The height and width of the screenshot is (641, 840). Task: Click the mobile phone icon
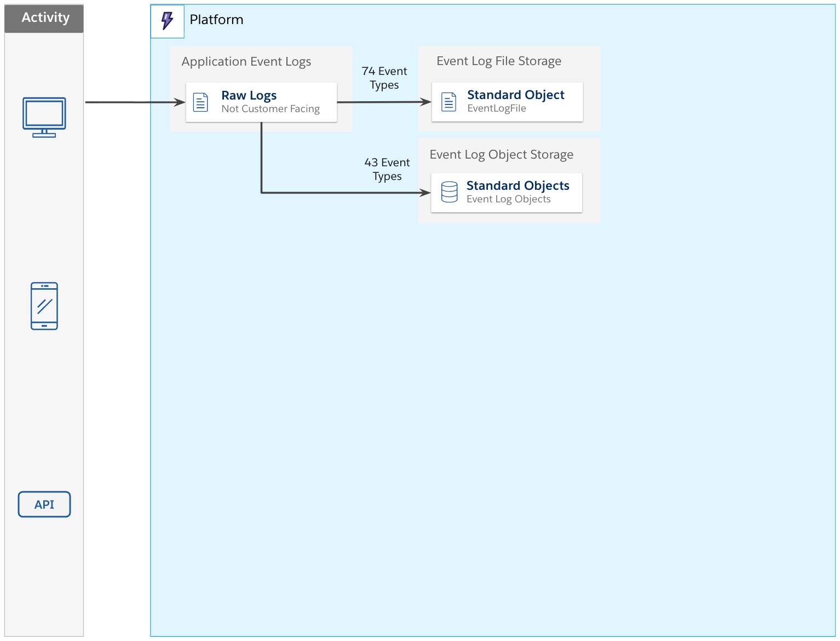click(x=44, y=306)
